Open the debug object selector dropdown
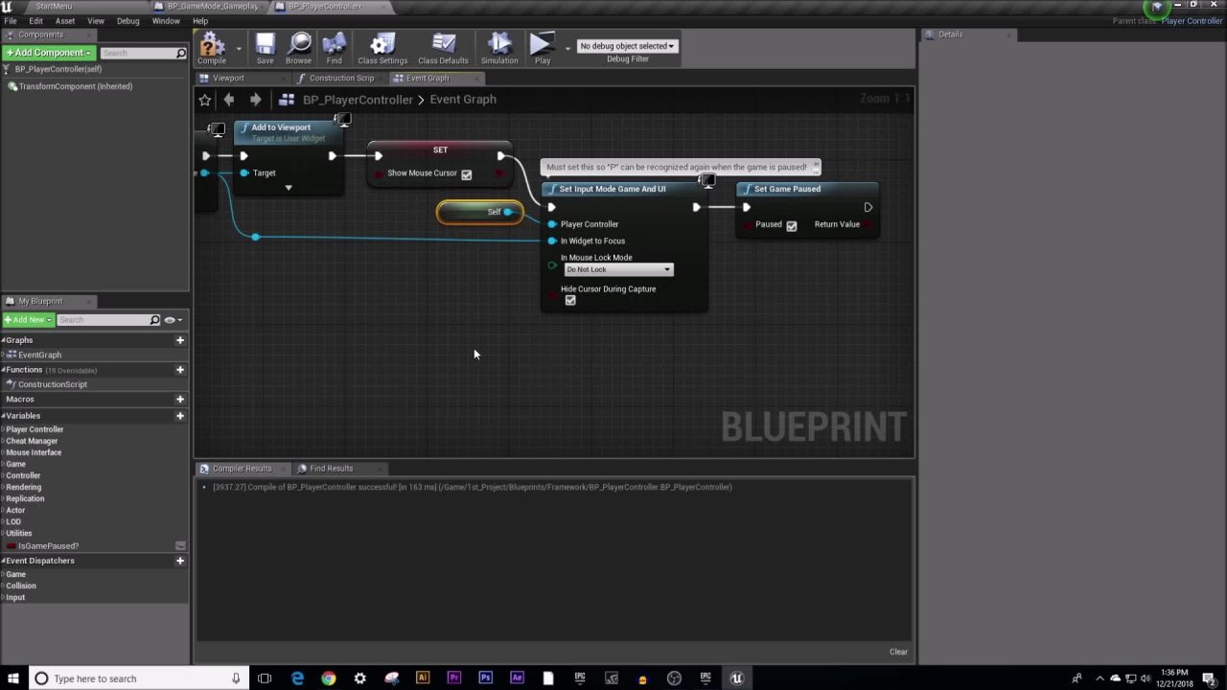Screen dimensions: 1227x690 tap(627, 46)
